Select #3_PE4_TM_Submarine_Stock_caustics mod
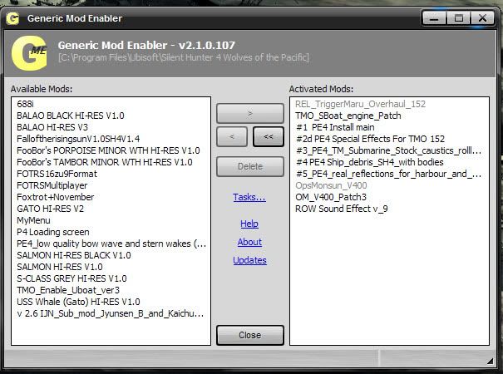 (388, 150)
